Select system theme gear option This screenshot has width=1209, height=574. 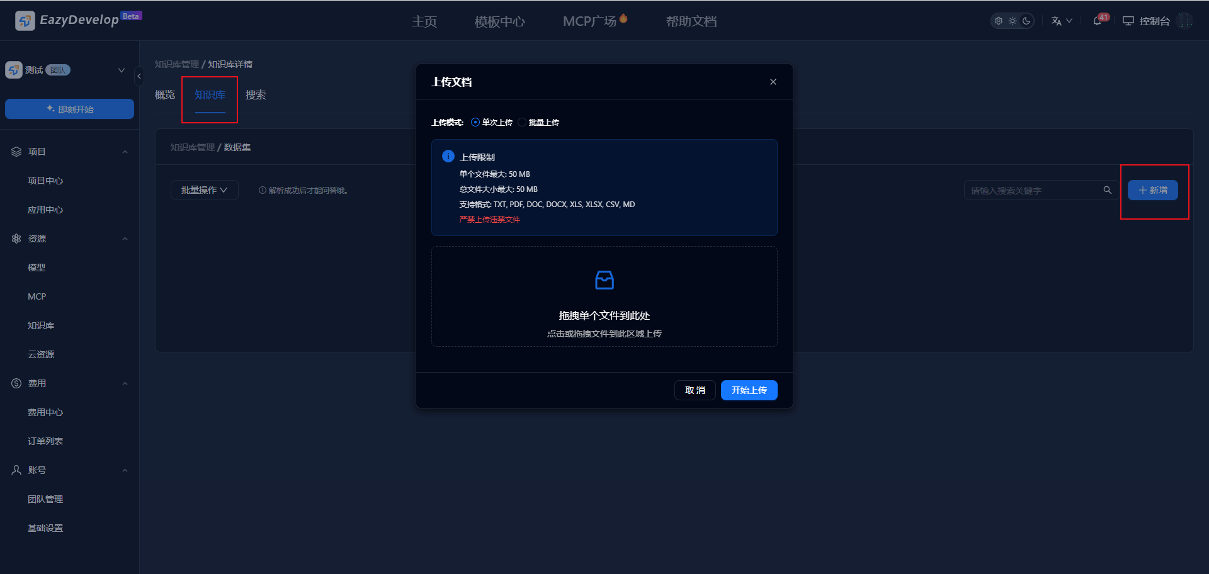point(999,21)
